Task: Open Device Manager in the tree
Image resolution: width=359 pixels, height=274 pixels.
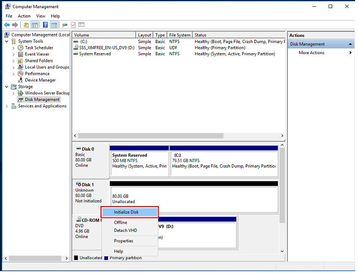Action: point(40,80)
